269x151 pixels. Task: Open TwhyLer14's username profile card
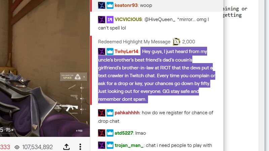tap(126, 51)
